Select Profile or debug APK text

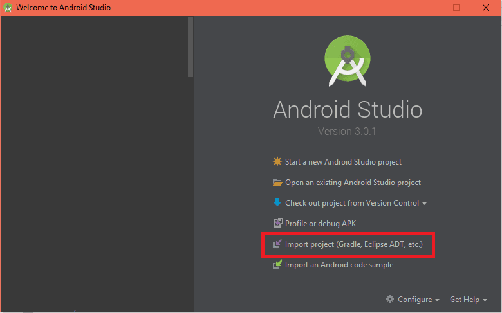[x=321, y=224]
